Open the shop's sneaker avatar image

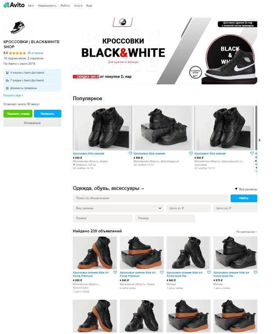18,27
